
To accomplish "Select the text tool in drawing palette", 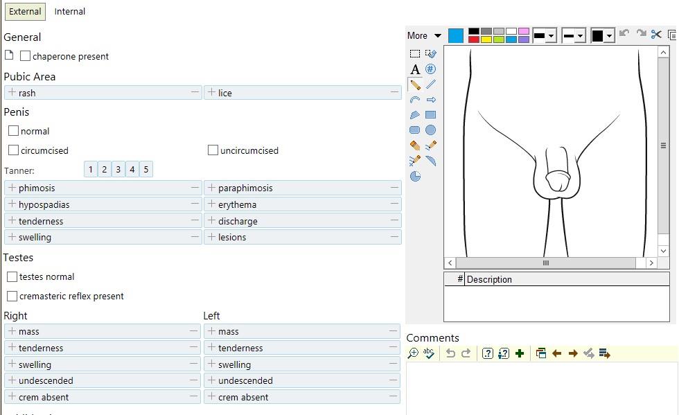I will 415,69.
